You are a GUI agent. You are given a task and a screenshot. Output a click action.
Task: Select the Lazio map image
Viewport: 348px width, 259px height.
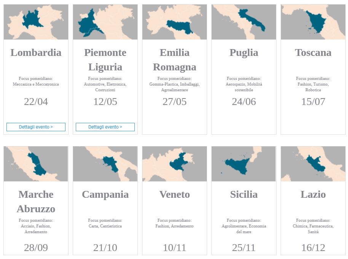pyautogui.click(x=313, y=164)
